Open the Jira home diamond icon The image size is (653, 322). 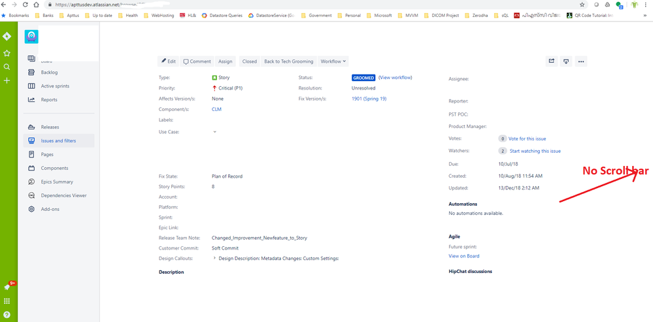coord(7,37)
